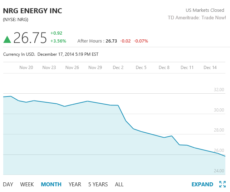Viewport: 230px width, 192px height.
Task: Click the Nov 20 date label
Action: (26, 68)
